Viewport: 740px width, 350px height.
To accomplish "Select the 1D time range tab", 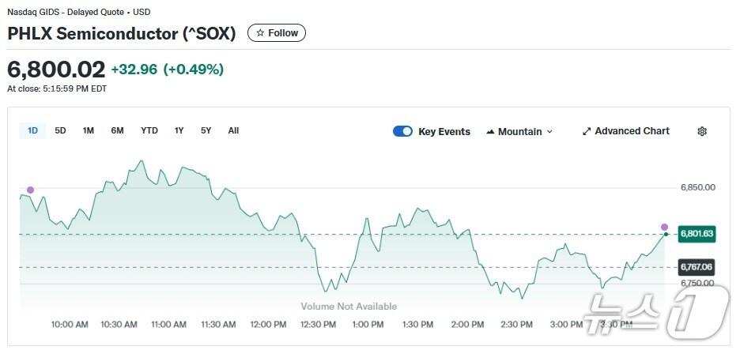I will point(32,130).
